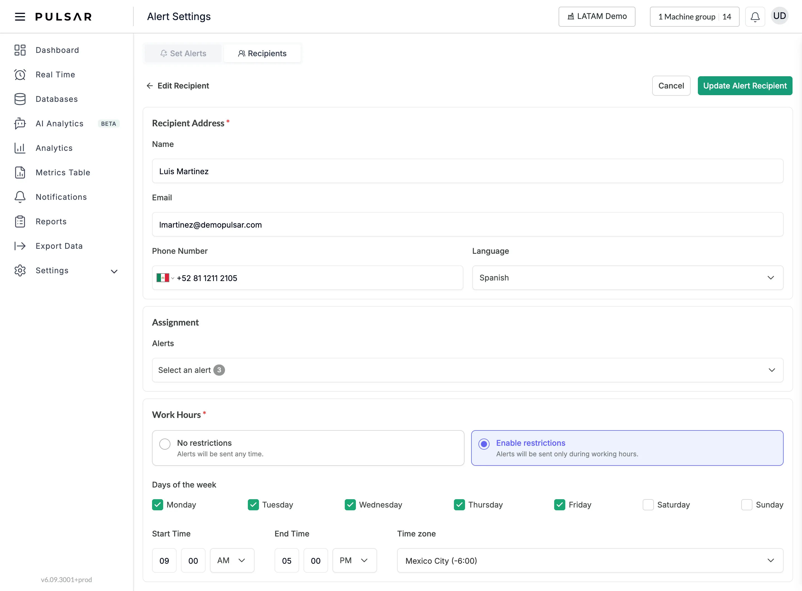Screen dimensions: 802x591
Task: Open Export Data from the sidebar
Action: (59, 246)
